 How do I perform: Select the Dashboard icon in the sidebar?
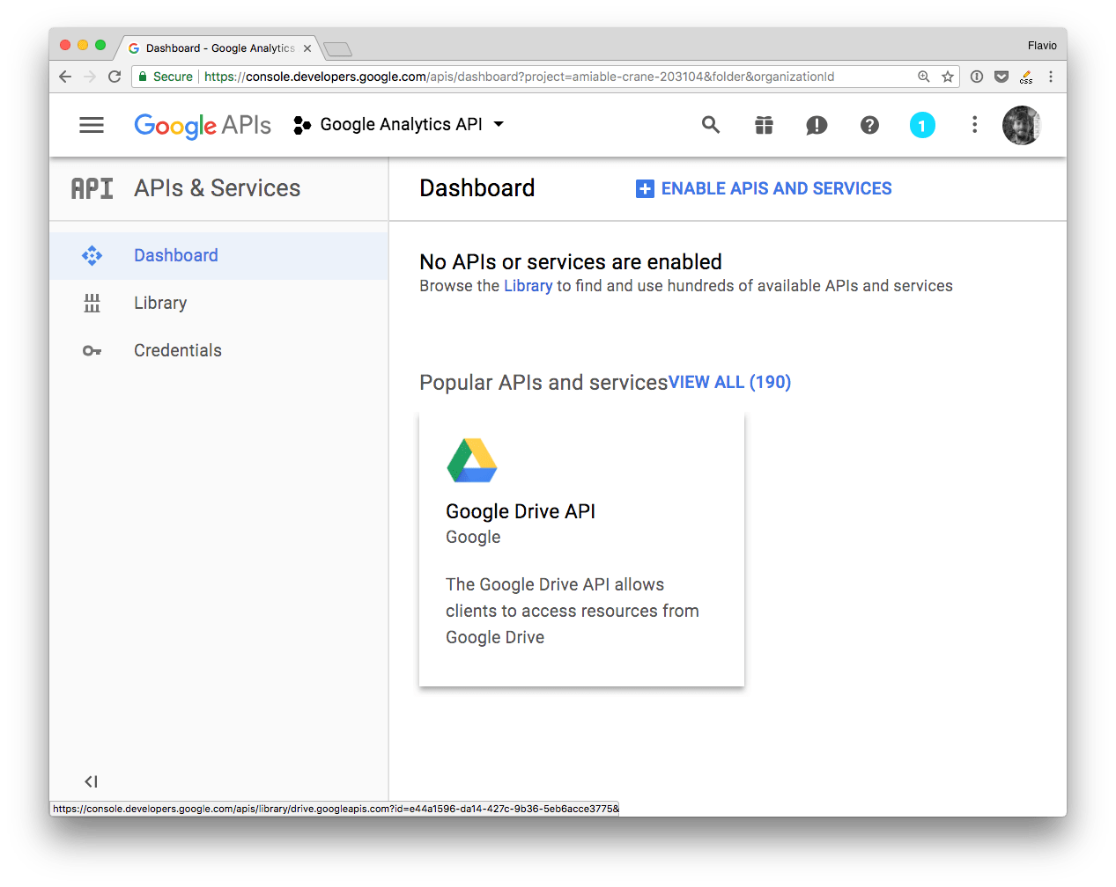(x=92, y=254)
